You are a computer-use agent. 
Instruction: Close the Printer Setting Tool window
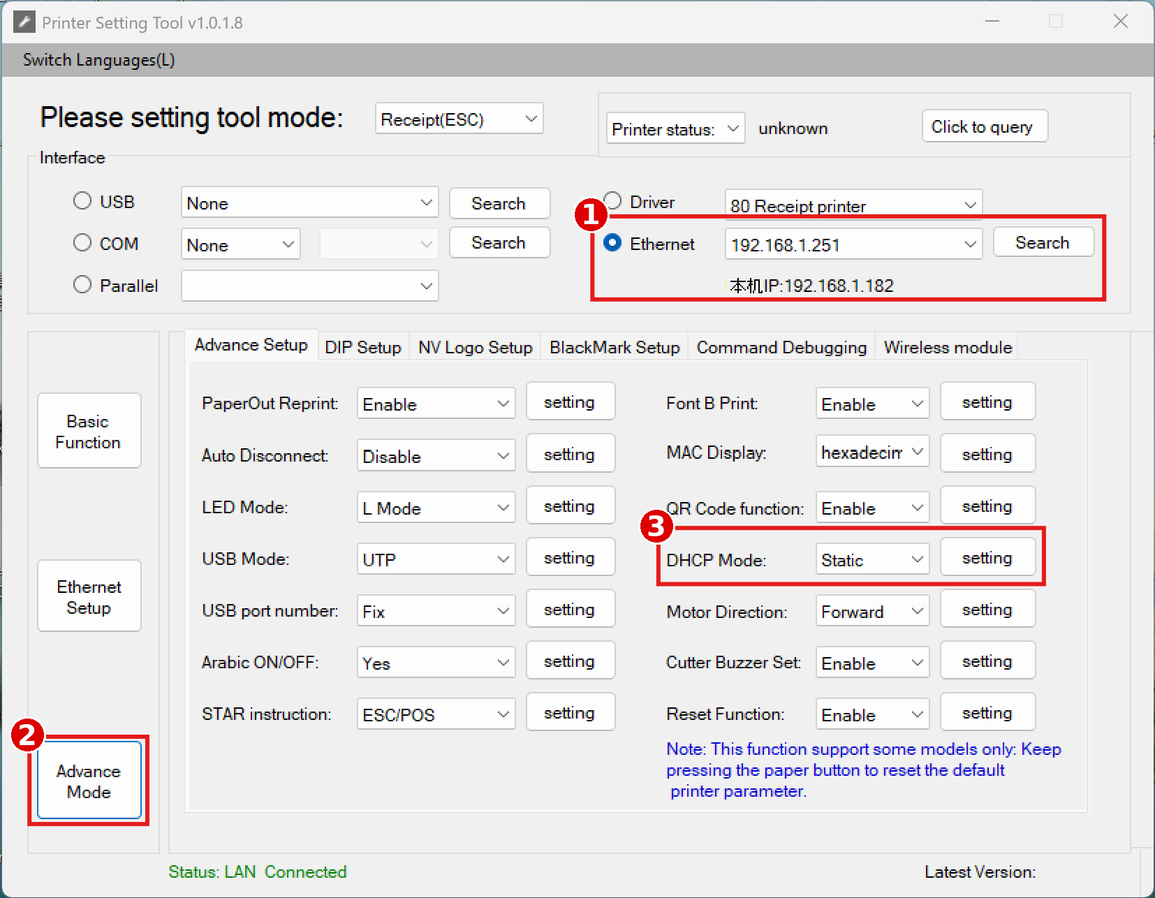[1120, 22]
